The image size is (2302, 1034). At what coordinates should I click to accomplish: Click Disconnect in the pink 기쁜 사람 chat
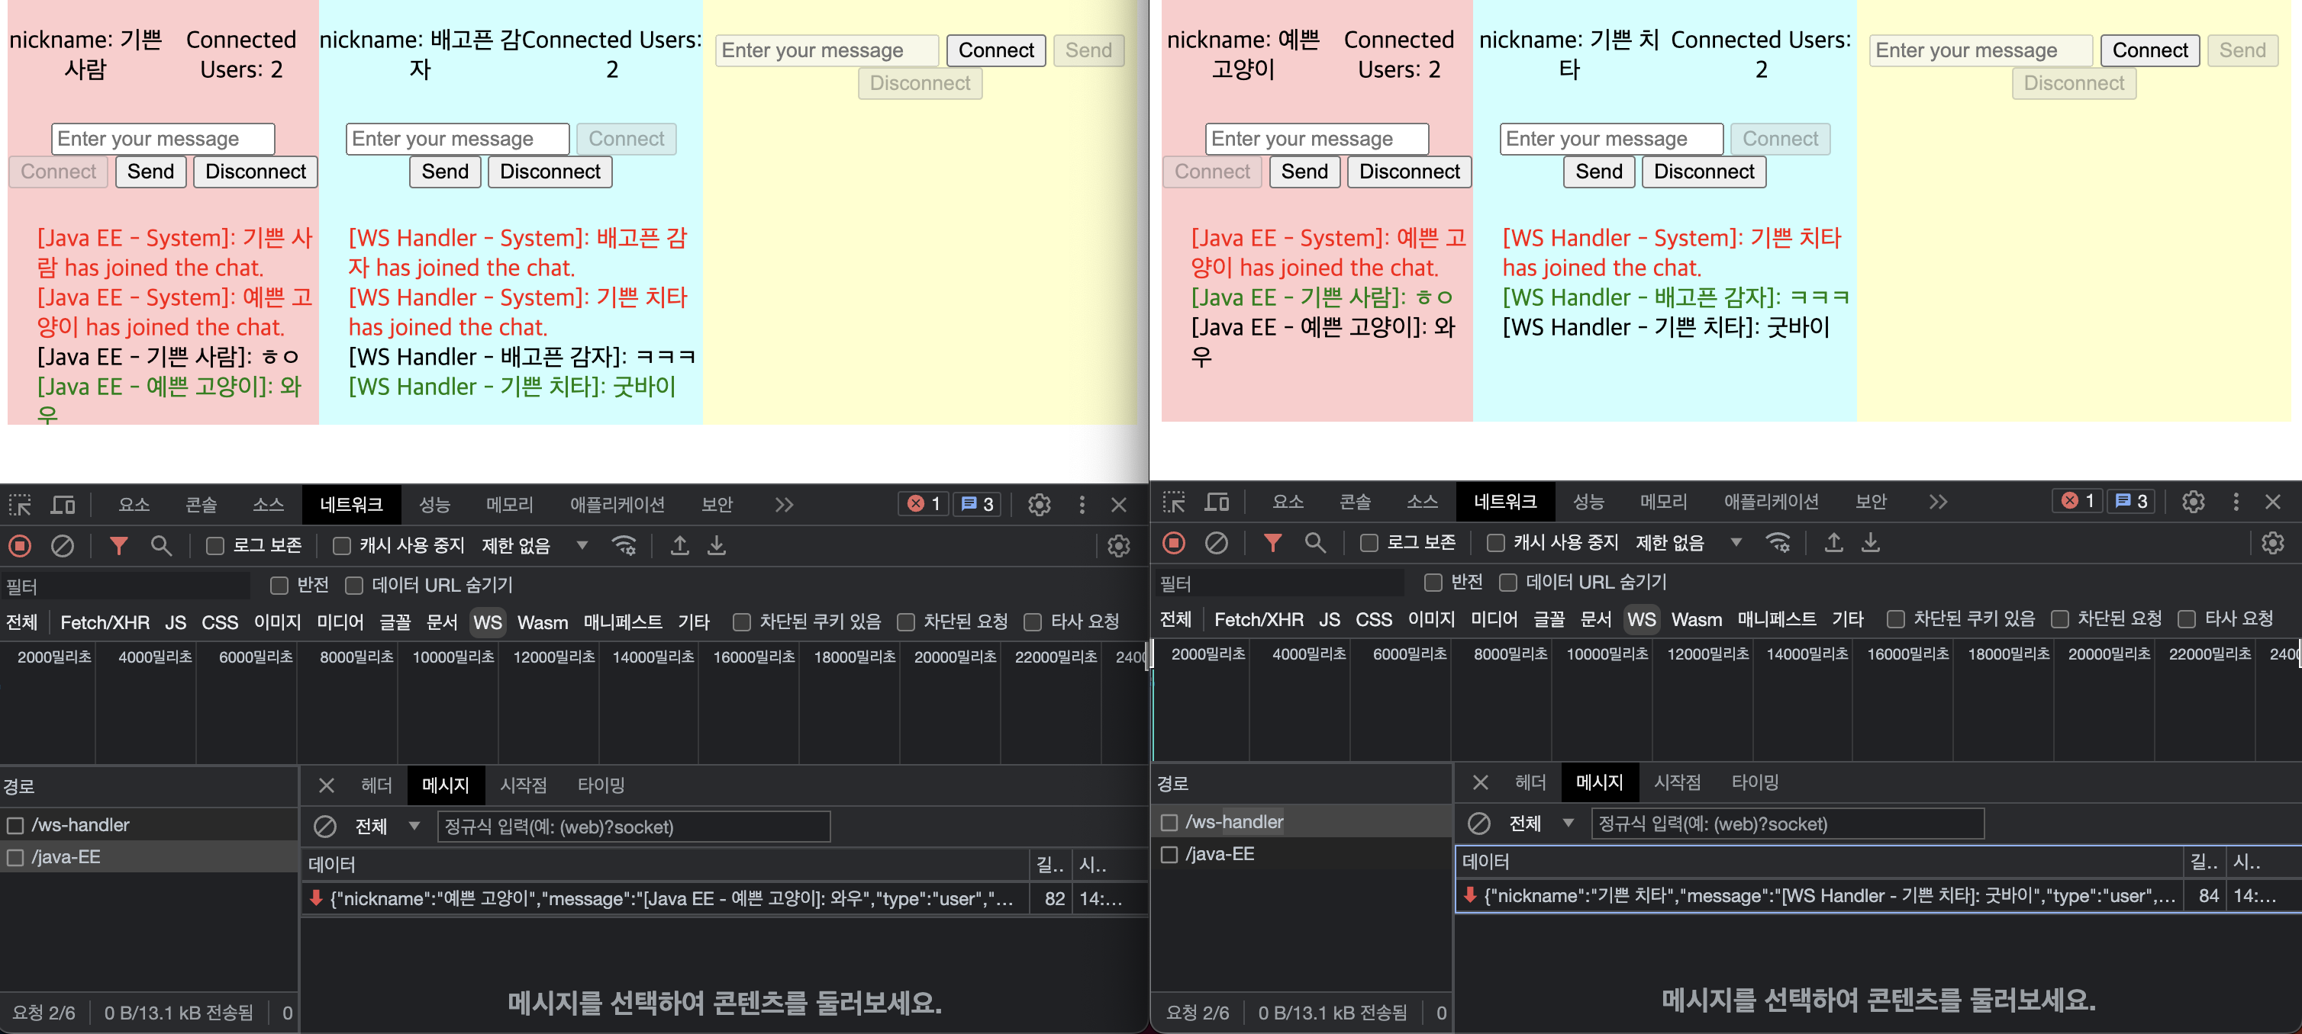(255, 172)
